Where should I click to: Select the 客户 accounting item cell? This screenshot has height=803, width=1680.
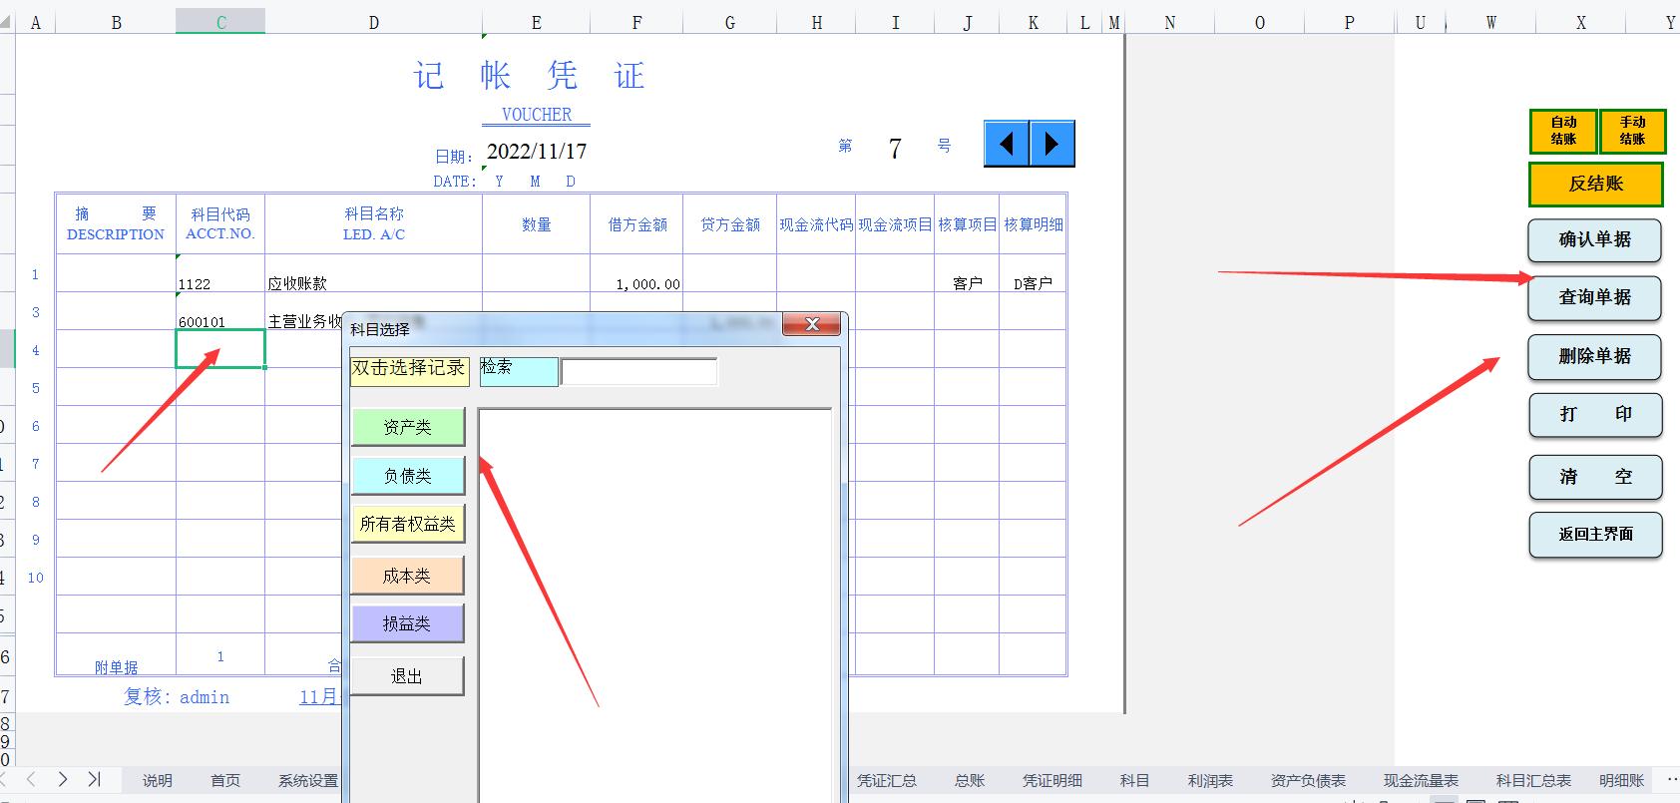[967, 273]
